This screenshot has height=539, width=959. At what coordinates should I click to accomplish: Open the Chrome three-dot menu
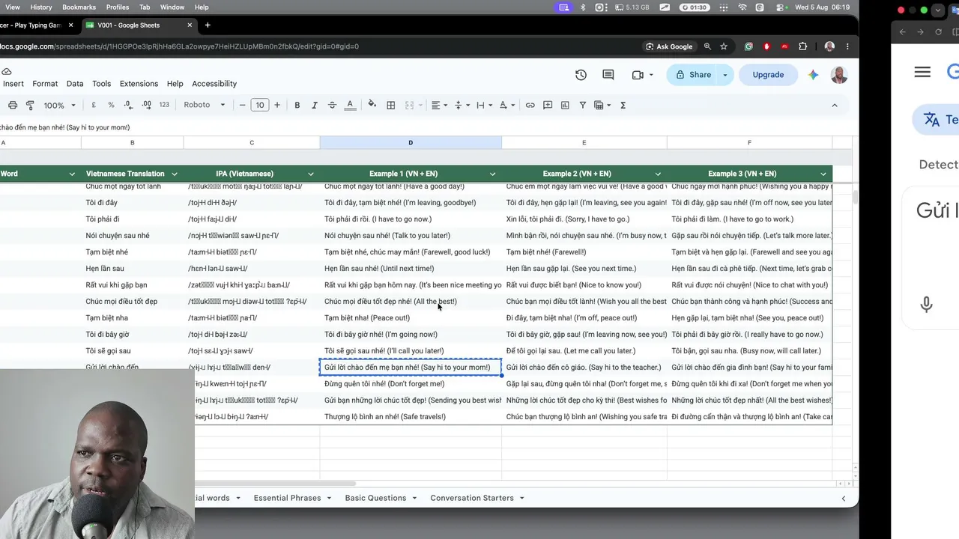pos(847,46)
